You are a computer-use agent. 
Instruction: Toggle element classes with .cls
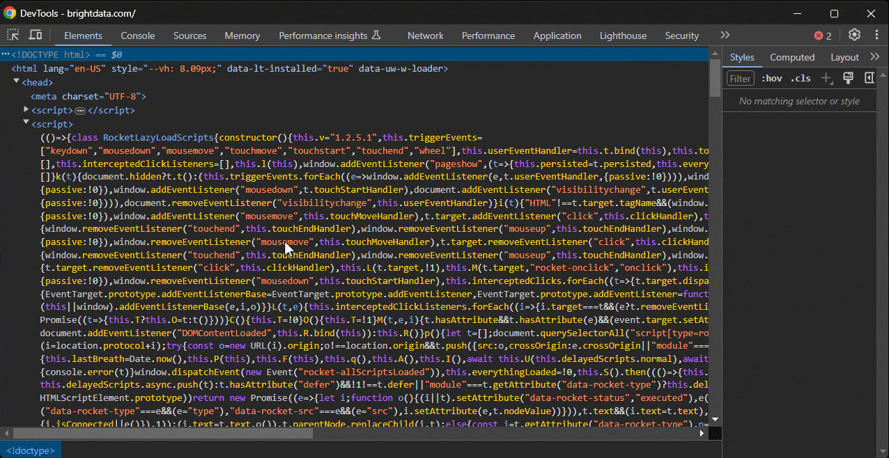point(801,78)
